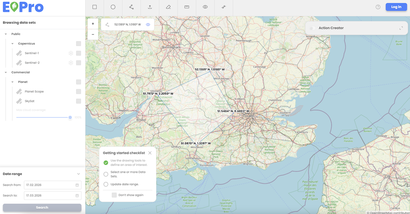This screenshot has height=214, width=410.
Task: Select the rectangle drawing tool
Action: (x=94, y=7)
